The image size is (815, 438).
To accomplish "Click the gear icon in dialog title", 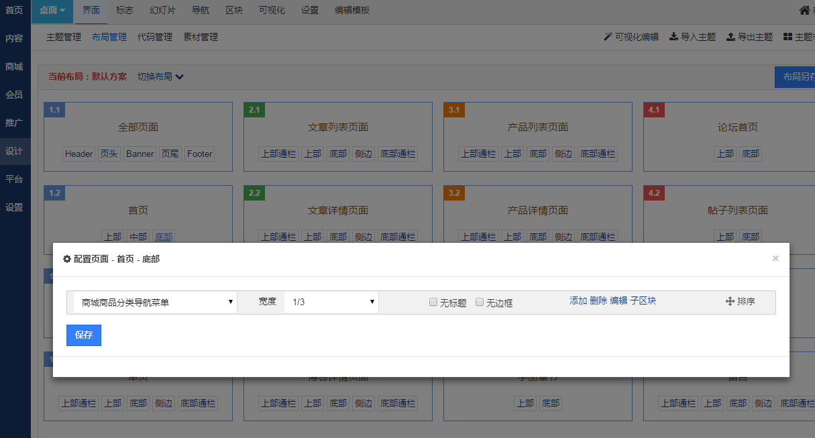I will pyautogui.click(x=67, y=259).
